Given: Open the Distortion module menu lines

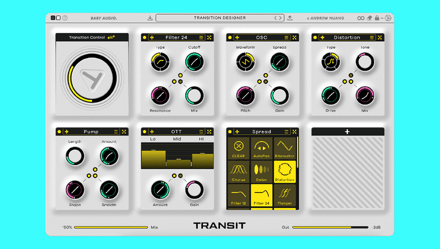Looking at the screenshot, I should pyautogui.click(x=372, y=38).
